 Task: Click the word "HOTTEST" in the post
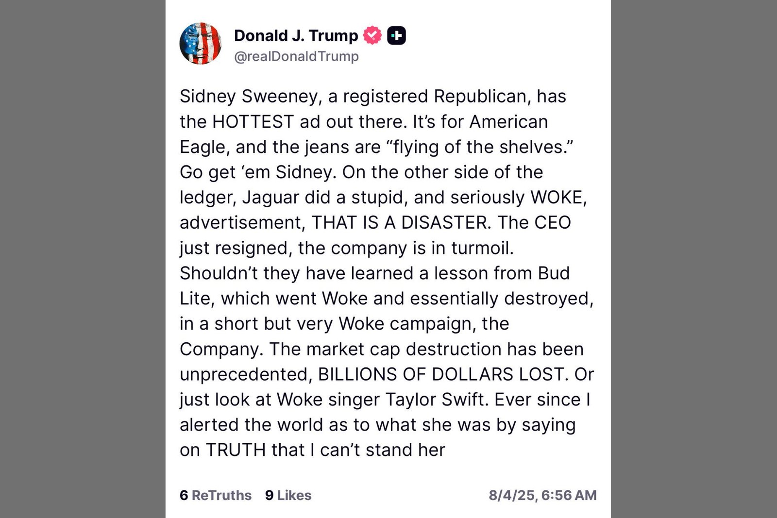click(x=253, y=122)
